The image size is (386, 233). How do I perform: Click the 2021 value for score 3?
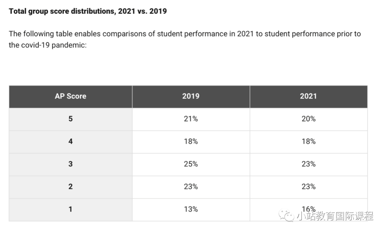[308, 164]
